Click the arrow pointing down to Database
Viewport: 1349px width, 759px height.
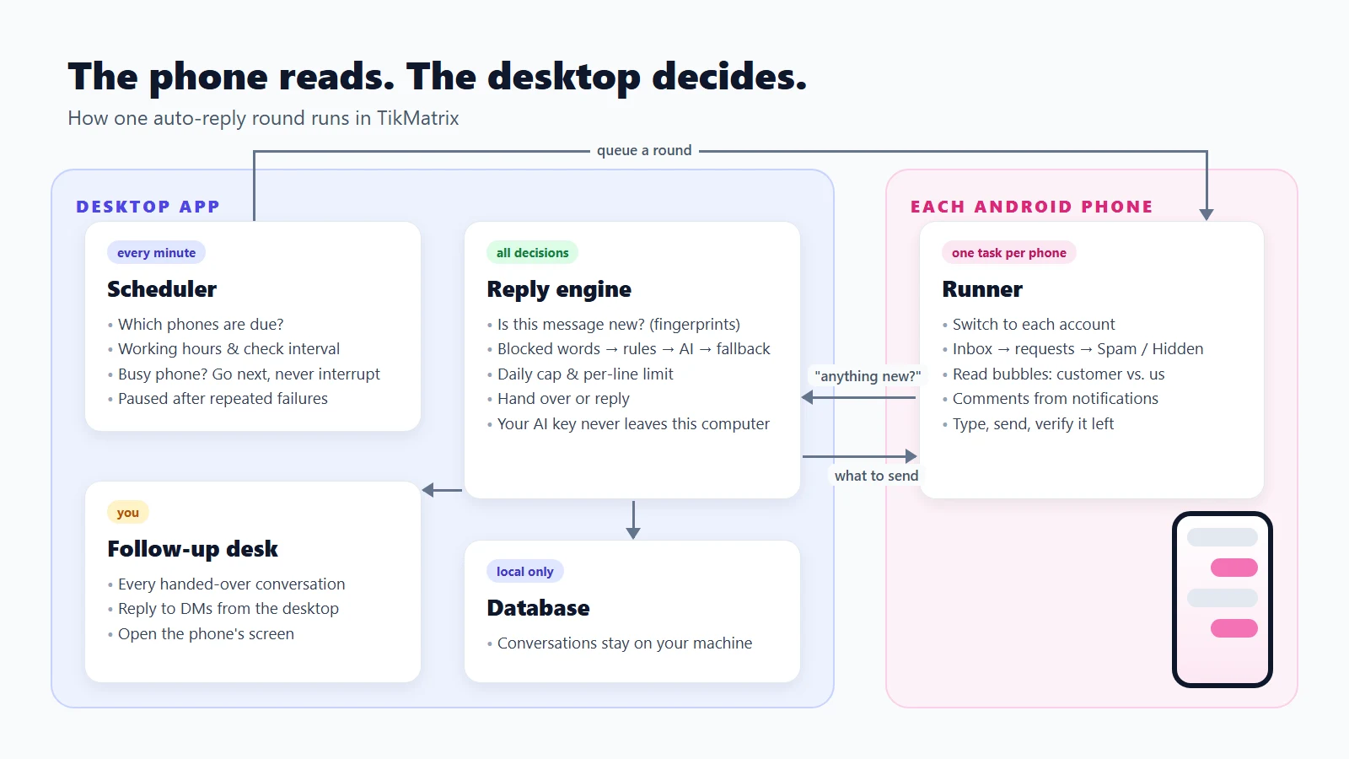[x=633, y=519]
